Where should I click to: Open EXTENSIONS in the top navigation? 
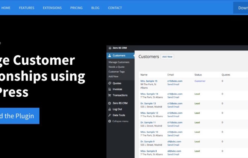pyautogui.click(x=52, y=8)
